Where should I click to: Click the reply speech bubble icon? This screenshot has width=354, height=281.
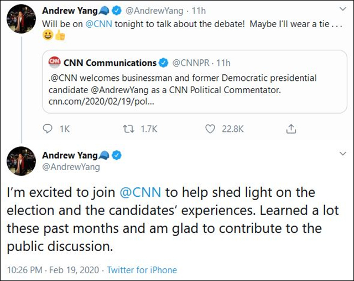(48, 129)
